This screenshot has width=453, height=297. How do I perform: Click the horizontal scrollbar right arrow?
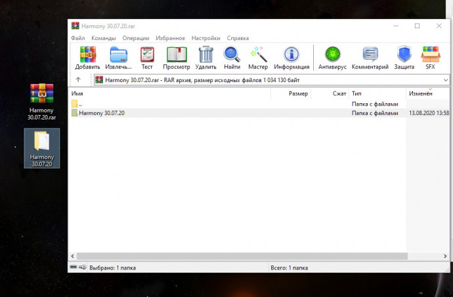pyautogui.click(x=445, y=256)
